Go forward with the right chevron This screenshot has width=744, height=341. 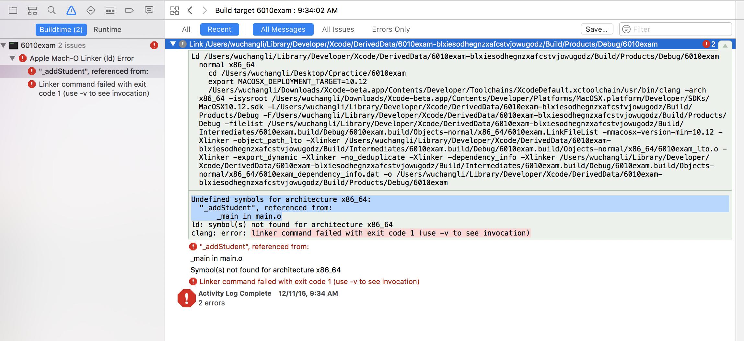pyautogui.click(x=204, y=10)
